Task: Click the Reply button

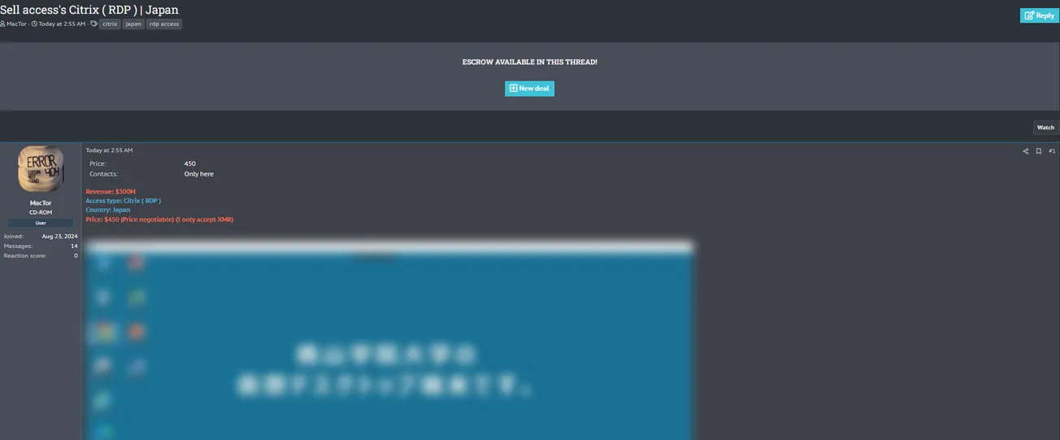Action: click(x=1039, y=15)
